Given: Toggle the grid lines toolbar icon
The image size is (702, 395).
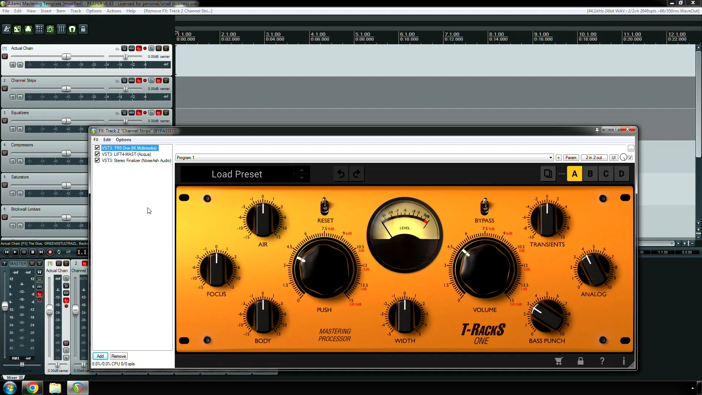Looking at the screenshot, I should [61, 29].
